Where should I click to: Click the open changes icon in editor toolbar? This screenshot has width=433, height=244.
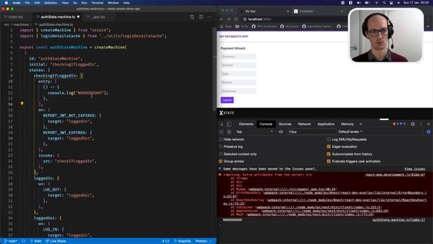(192, 17)
